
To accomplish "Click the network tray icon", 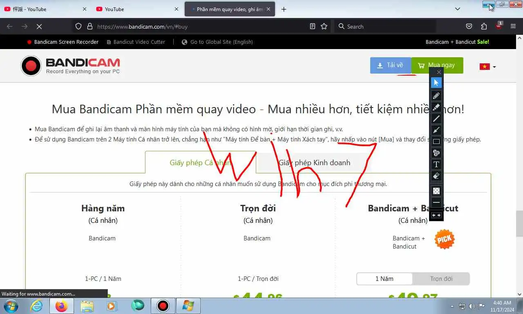I will pyautogui.click(x=462, y=306).
